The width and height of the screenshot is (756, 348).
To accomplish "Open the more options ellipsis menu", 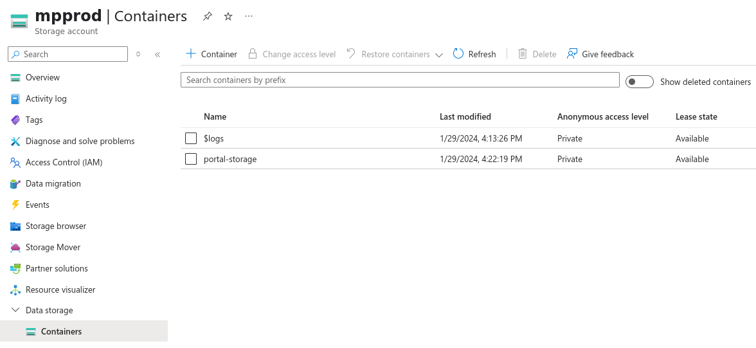I will point(249,17).
